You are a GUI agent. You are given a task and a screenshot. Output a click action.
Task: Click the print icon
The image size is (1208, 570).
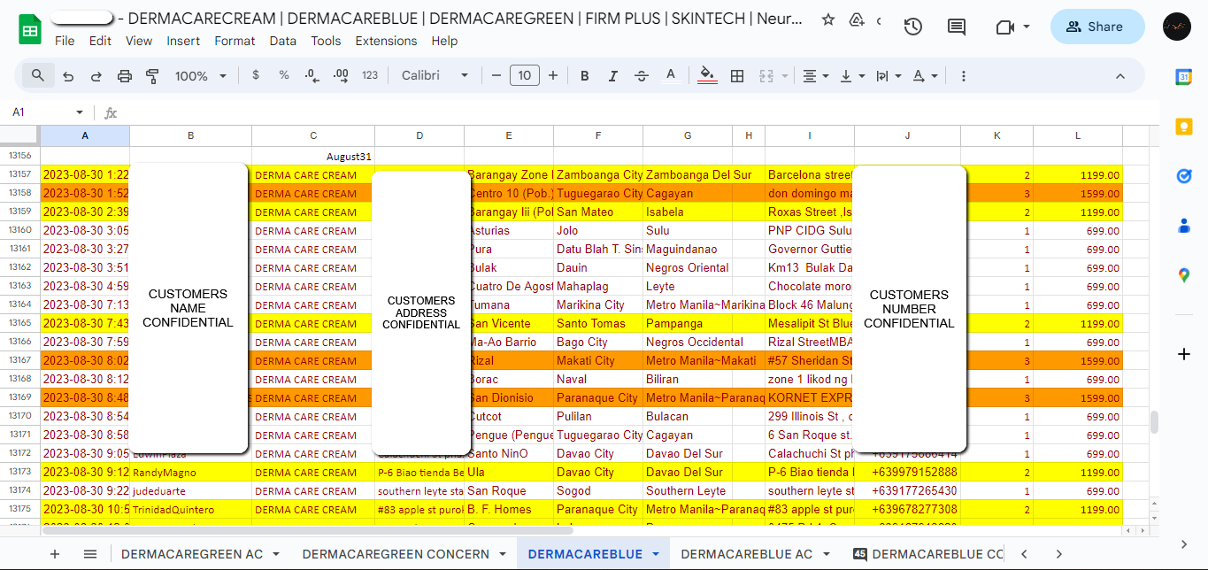(x=125, y=76)
